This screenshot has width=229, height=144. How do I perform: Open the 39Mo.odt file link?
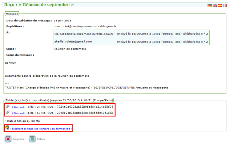(18, 107)
